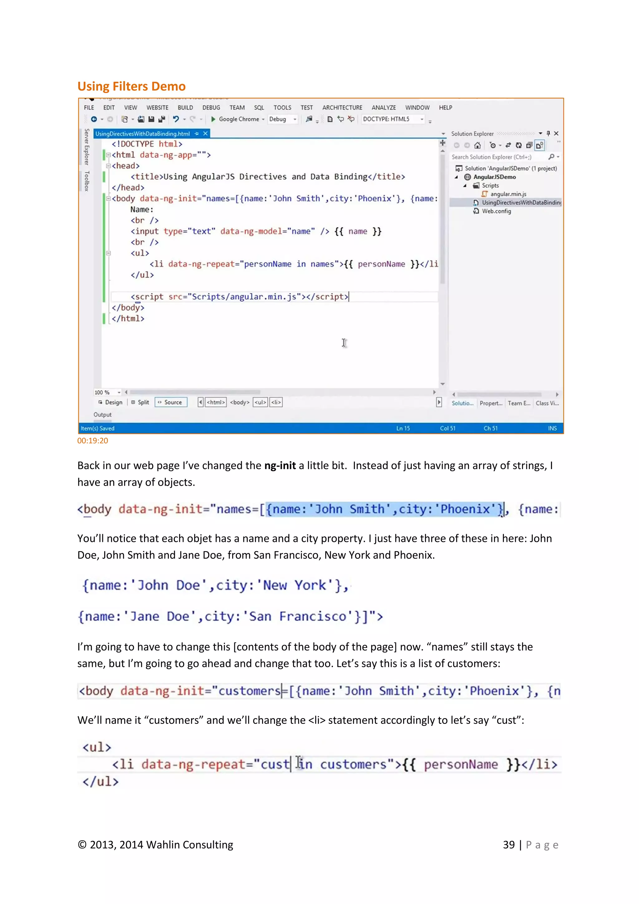Start debugging with the green Google Chrome play button
Image resolution: width=639 pixels, height=904 pixels.
pyautogui.click(x=213, y=119)
